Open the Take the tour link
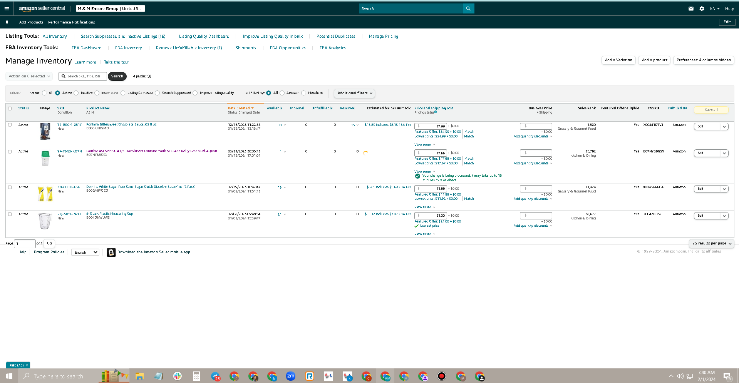 click(116, 62)
